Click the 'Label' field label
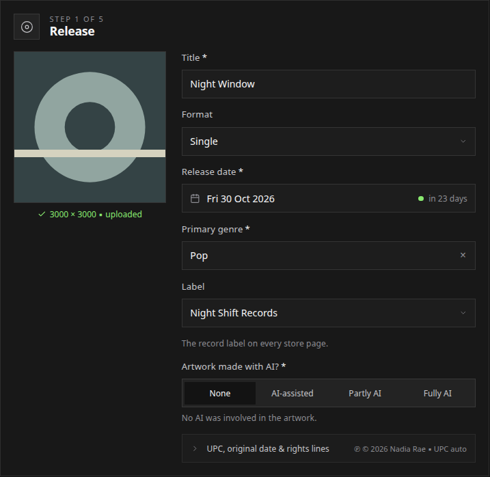 point(193,286)
